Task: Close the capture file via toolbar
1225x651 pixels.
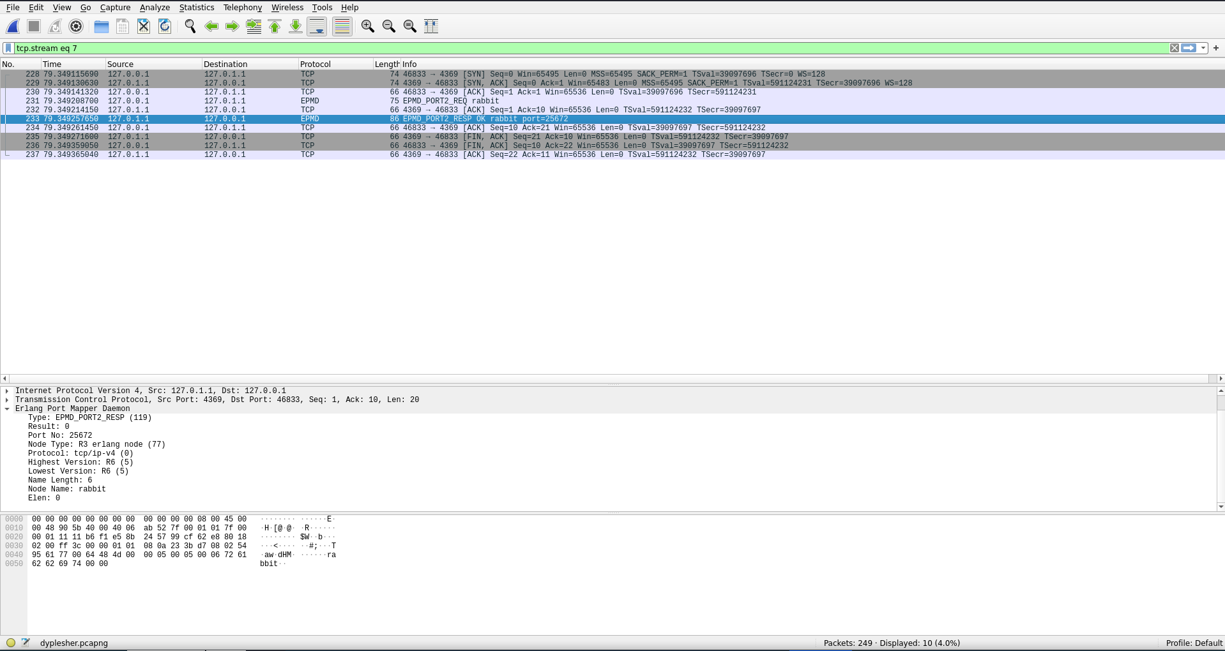Action: coord(144,26)
